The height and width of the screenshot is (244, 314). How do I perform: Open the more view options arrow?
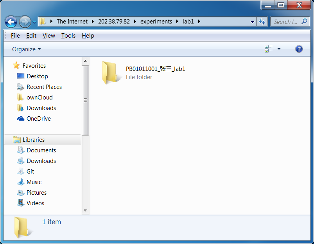pyautogui.click(x=279, y=49)
